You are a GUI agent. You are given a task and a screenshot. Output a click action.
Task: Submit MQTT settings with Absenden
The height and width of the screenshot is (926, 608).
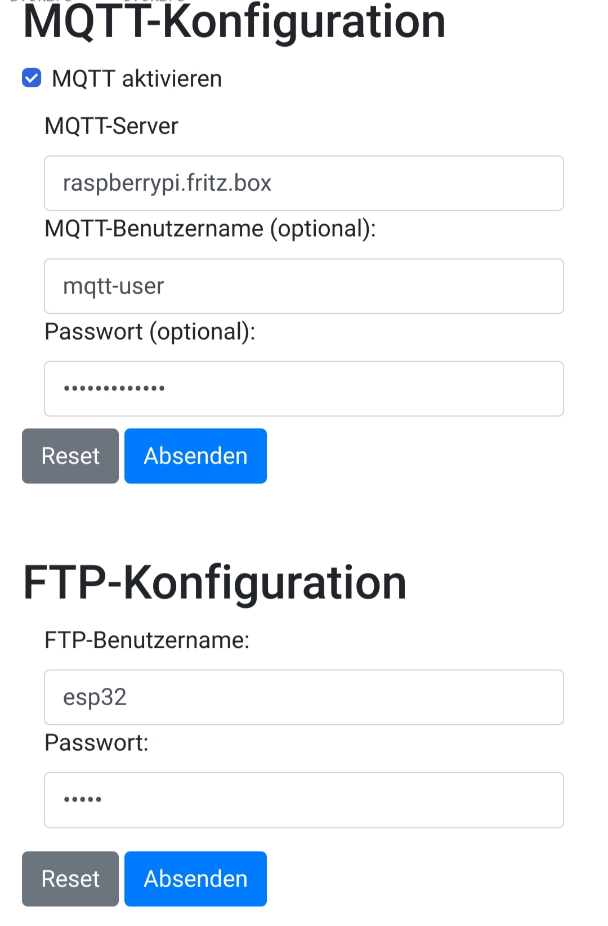click(x=195, y=456)
